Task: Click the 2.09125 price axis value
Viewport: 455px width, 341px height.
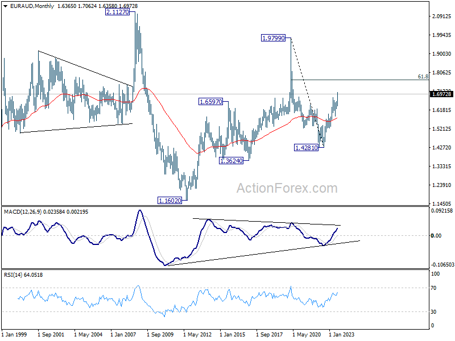Action: [x=442, y=16]
